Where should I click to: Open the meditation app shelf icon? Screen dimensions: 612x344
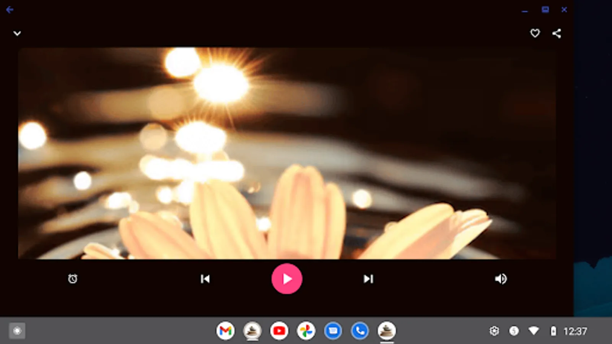[x=253, y=331]
